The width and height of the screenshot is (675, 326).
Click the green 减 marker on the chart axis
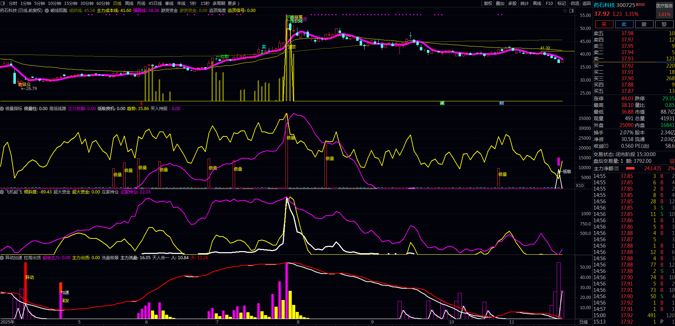coord(442,103)
